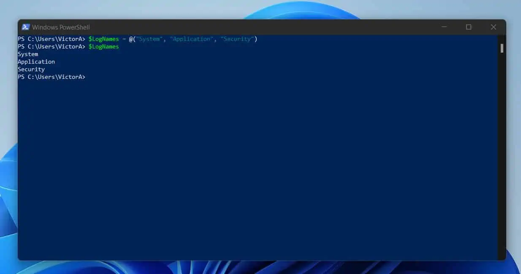Click the PowerShell icon in title bar
Screen dimensions: 521x274
26,27
